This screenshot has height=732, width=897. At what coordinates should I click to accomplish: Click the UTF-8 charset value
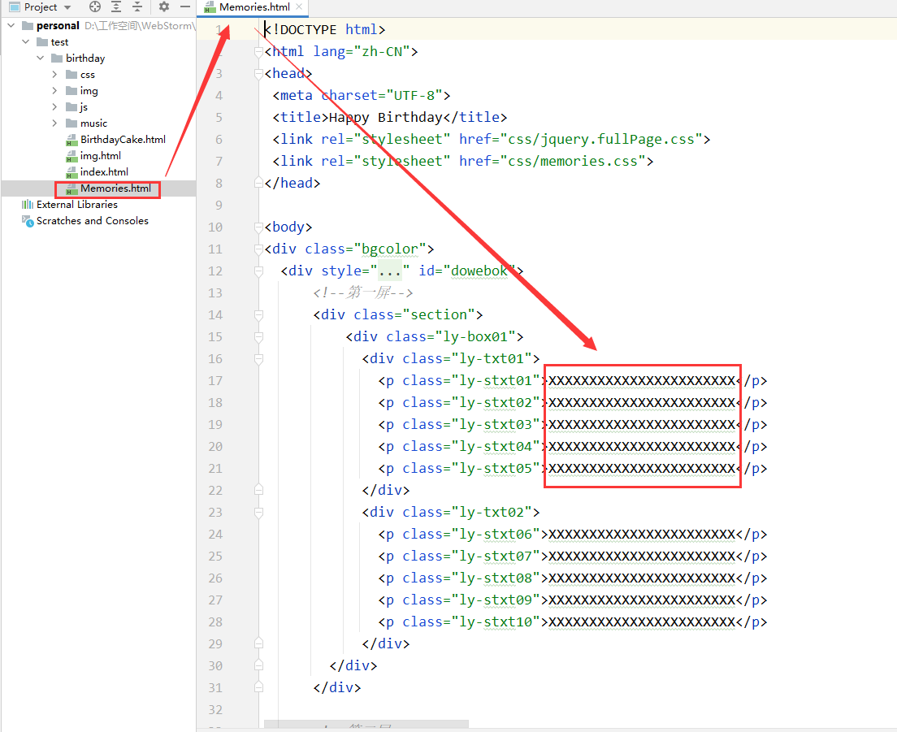(x=414, y=96)
